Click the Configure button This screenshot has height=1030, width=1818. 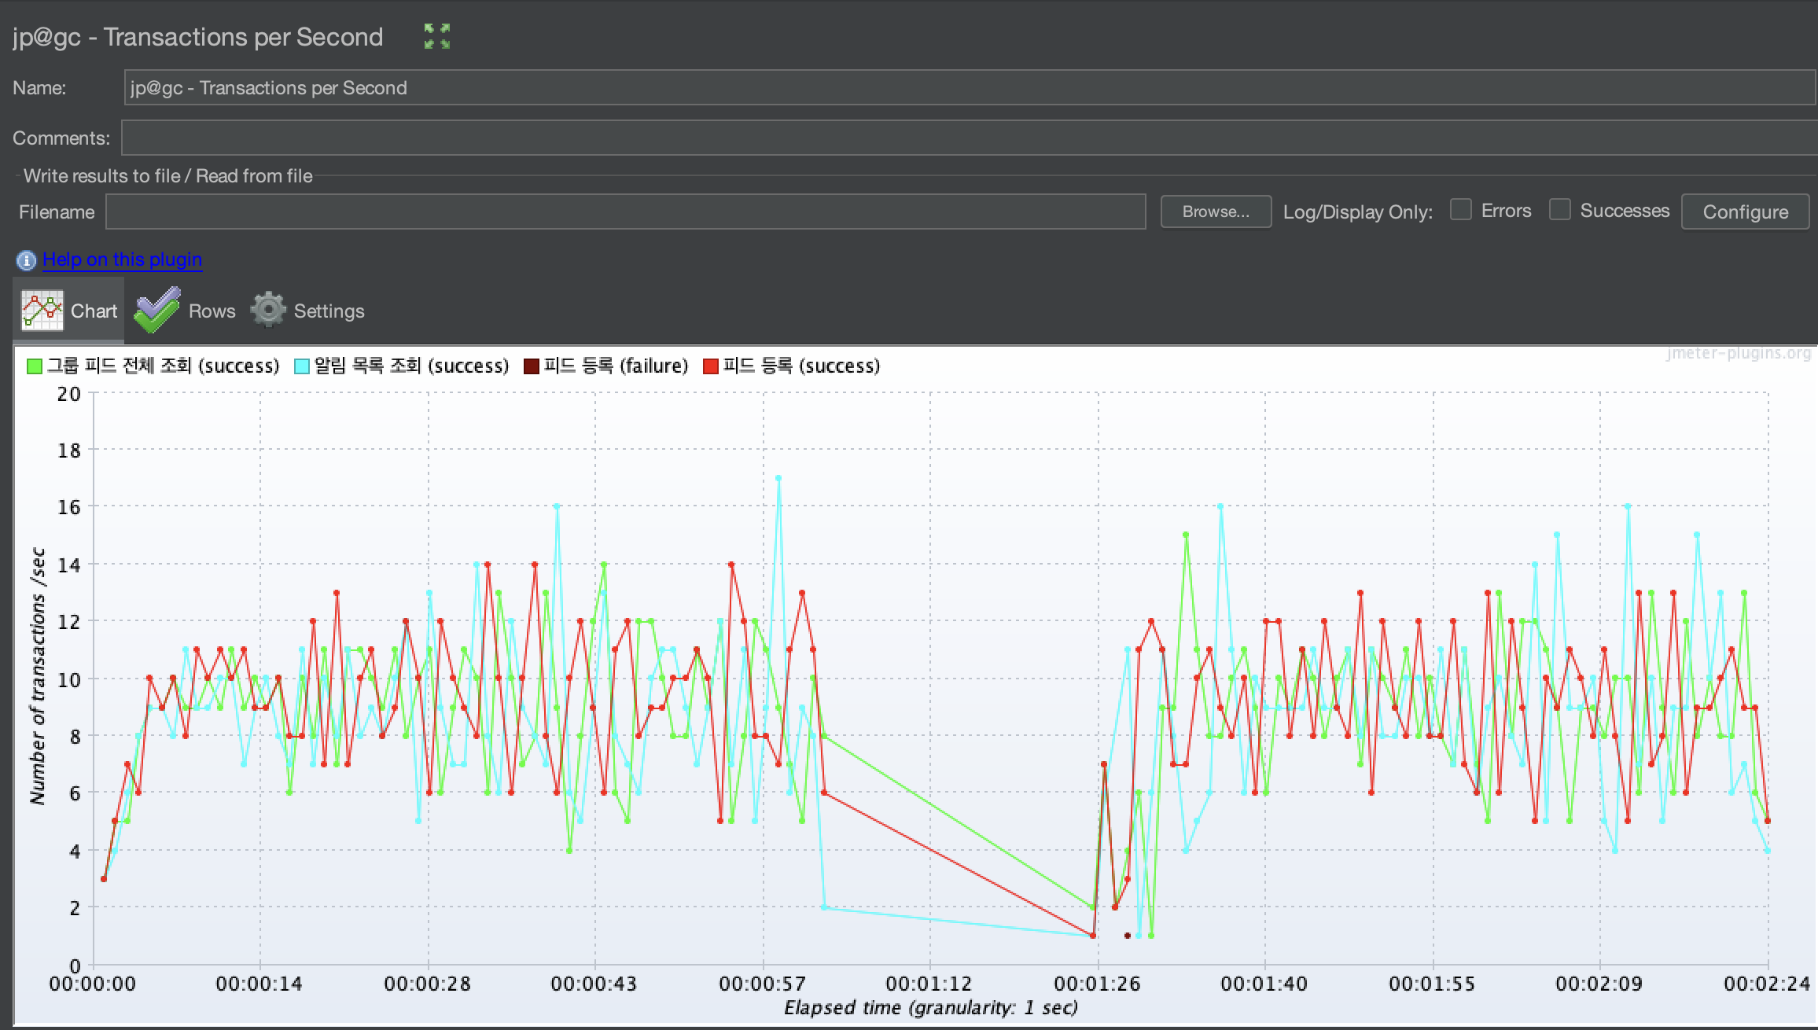[x=1745, y=212]
